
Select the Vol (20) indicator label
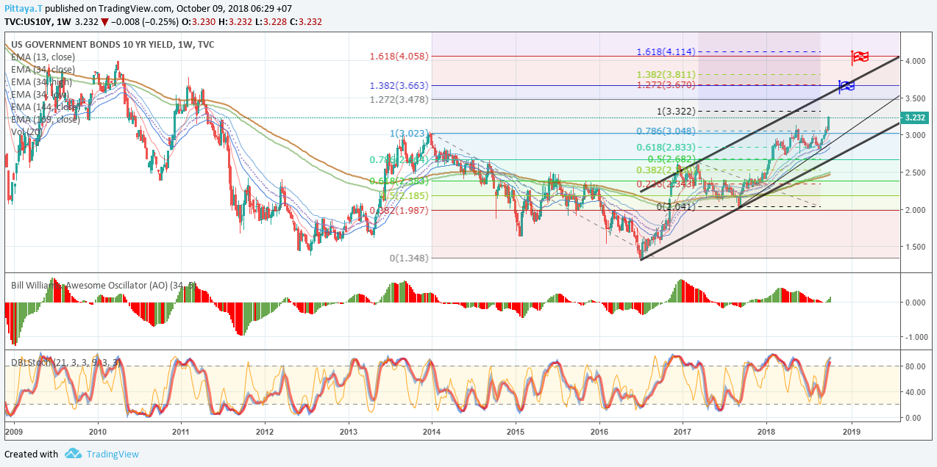click(28, 131)
